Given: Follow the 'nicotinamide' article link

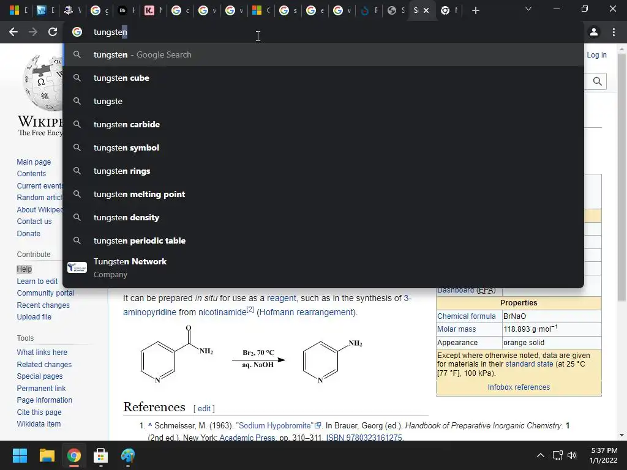Looking at the screenshot, I should point(222,312).
